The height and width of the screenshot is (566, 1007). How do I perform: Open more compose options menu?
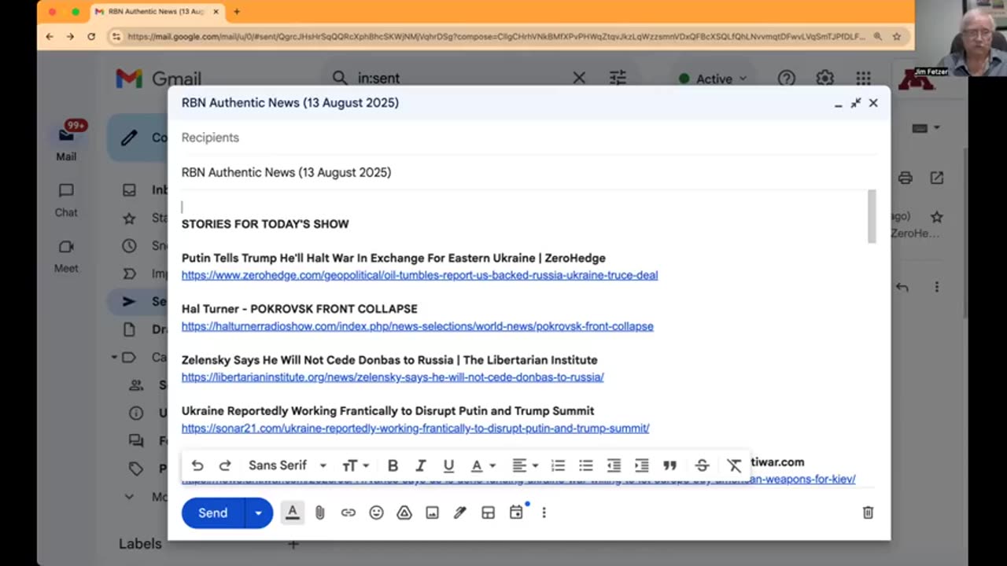point(544,513)
